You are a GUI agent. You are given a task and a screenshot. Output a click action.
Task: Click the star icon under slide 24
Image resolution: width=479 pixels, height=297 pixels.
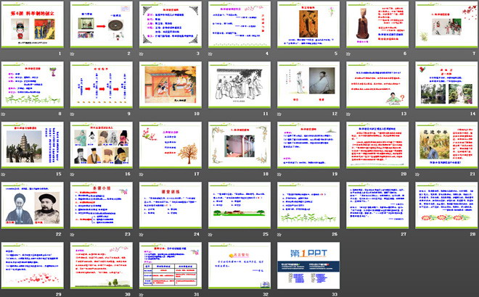click(x=142, y=235)
